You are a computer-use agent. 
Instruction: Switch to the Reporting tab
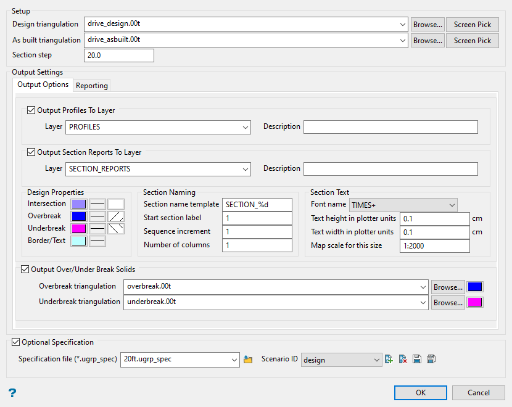pyautogui.click(x=92, y=86)
